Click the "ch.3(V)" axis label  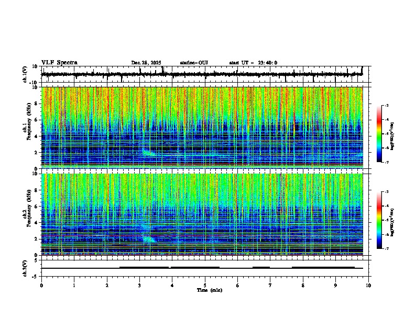tap(25, 268)
